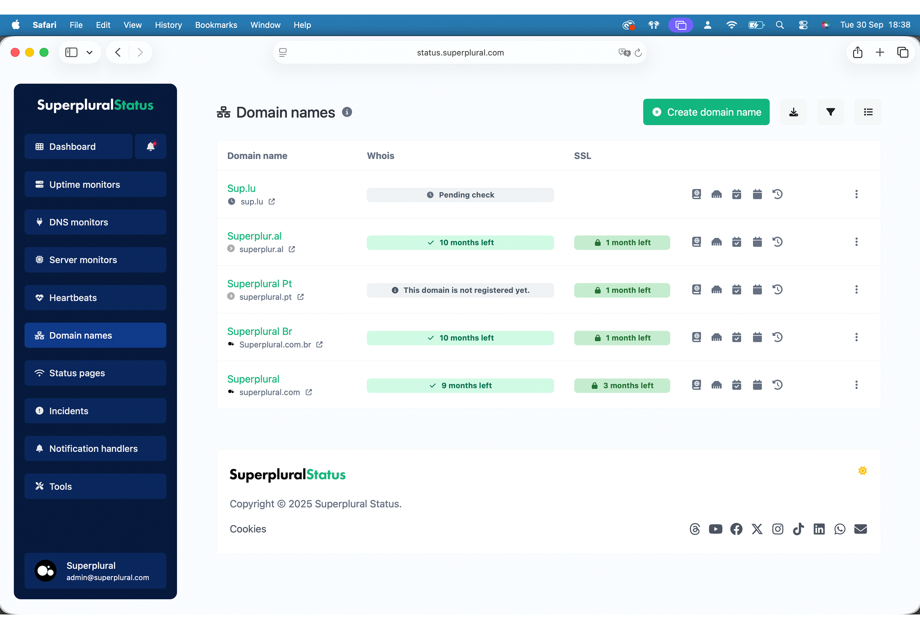
Task: Open external link icon beside Superplural.com.br
Action: coord(319,345)
